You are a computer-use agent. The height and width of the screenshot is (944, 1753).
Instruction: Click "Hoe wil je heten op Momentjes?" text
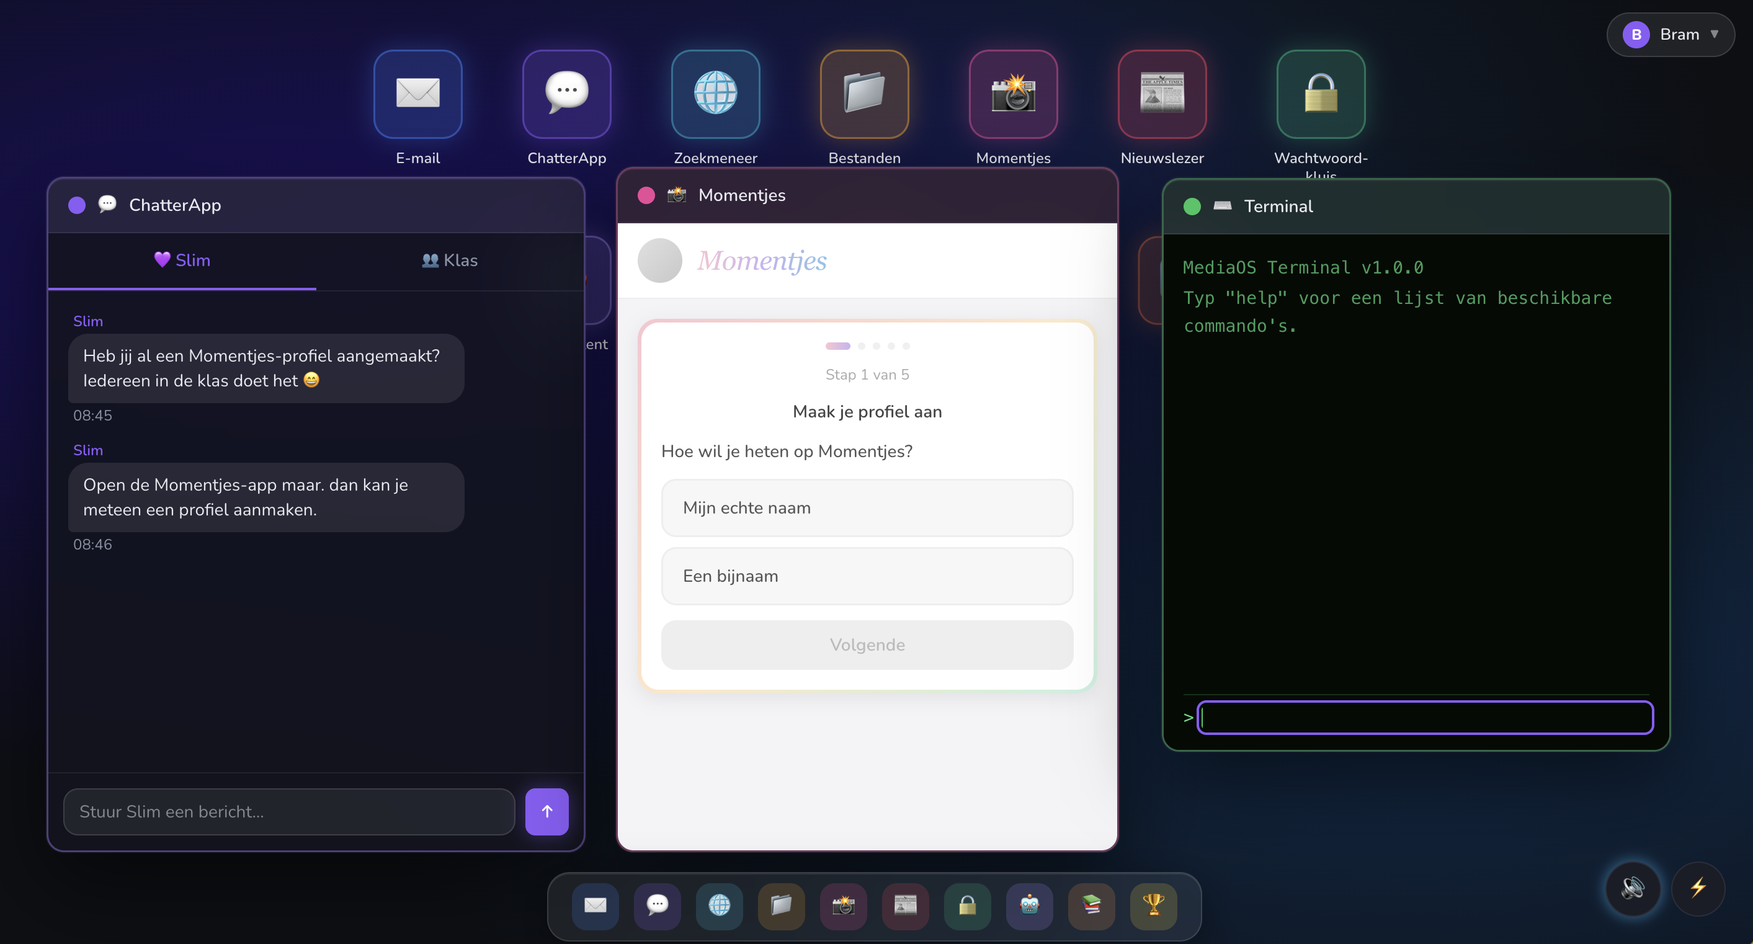(787, 452)
